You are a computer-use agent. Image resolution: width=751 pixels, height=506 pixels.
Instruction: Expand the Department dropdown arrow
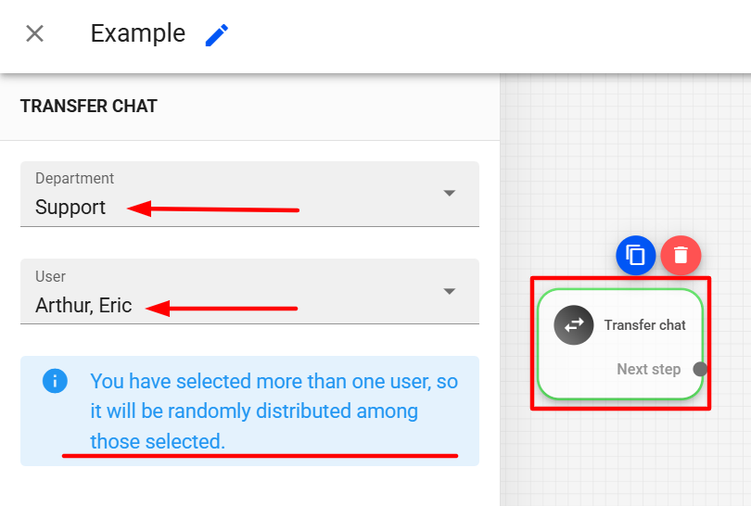tap(450, 194)
